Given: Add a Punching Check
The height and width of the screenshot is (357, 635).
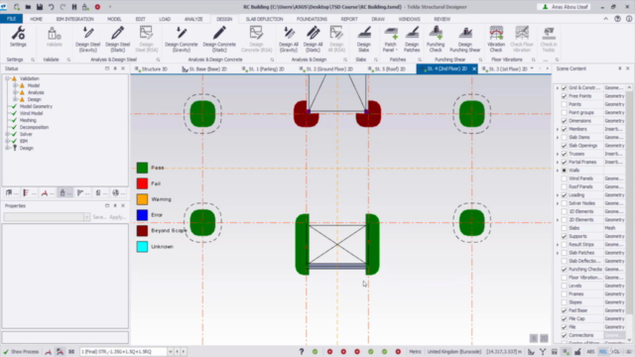Looking at the screenshot, I should [436, 40].
